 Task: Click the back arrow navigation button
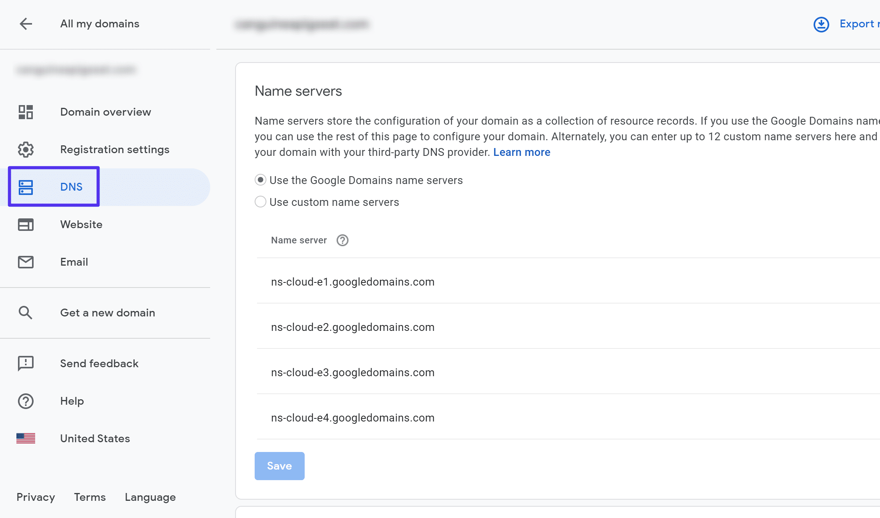(x=25, y=23)
